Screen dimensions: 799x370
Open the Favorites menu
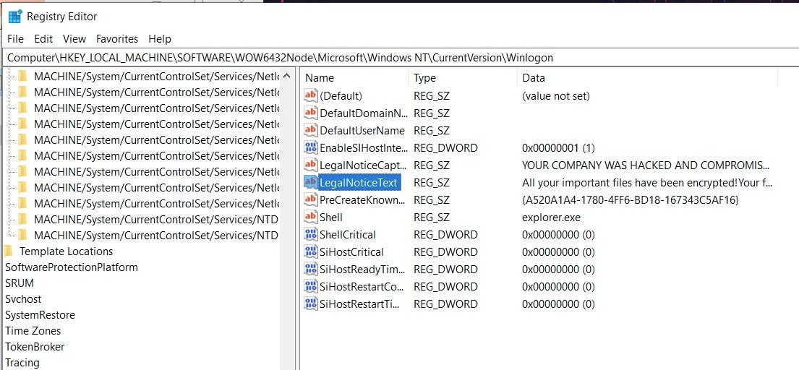point(117,39)
